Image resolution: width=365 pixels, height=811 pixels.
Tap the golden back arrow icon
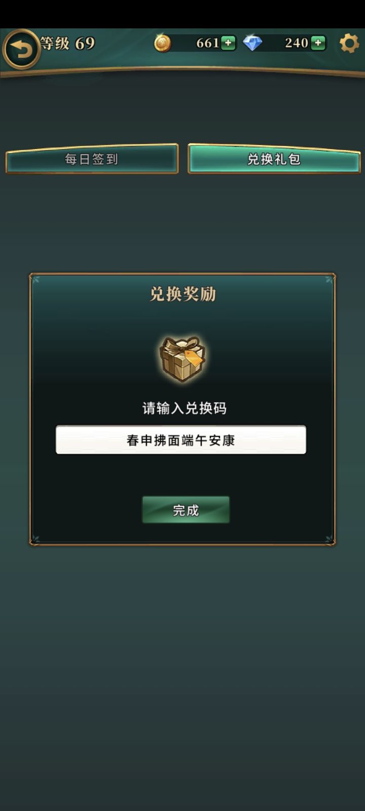[21, 49]
